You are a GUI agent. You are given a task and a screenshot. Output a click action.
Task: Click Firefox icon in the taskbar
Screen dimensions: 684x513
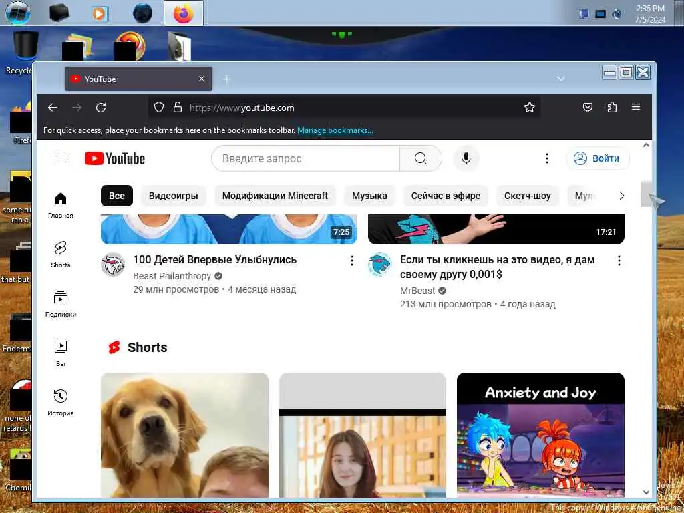(x=184, y=13)
